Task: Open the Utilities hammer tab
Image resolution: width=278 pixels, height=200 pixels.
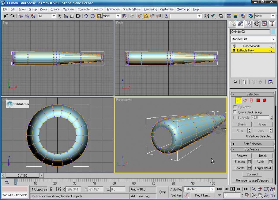Action: [x=272, y=24]
